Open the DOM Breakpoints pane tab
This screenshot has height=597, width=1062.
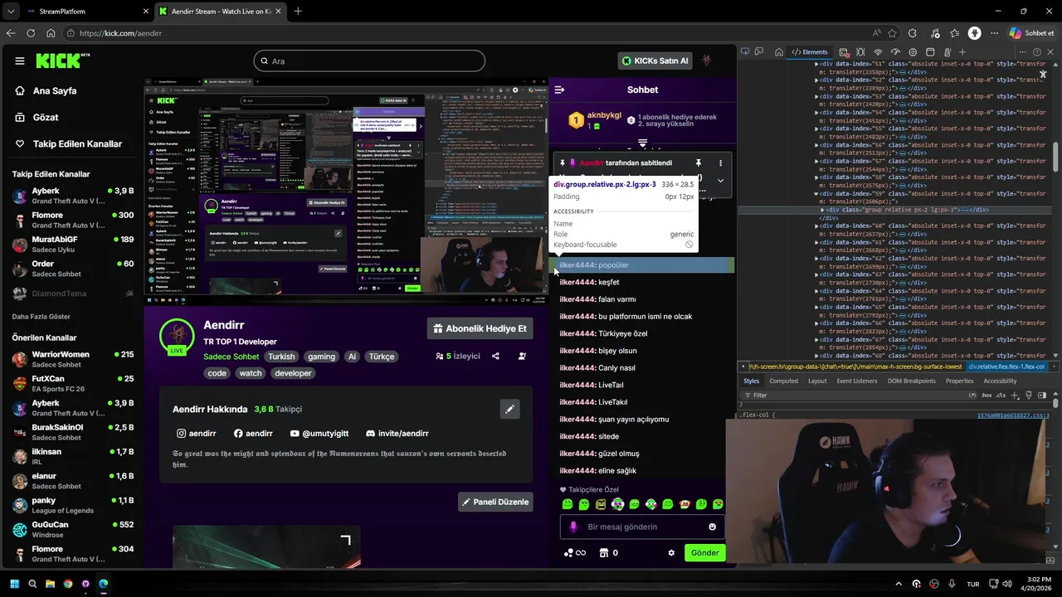[x=912, y=381]
